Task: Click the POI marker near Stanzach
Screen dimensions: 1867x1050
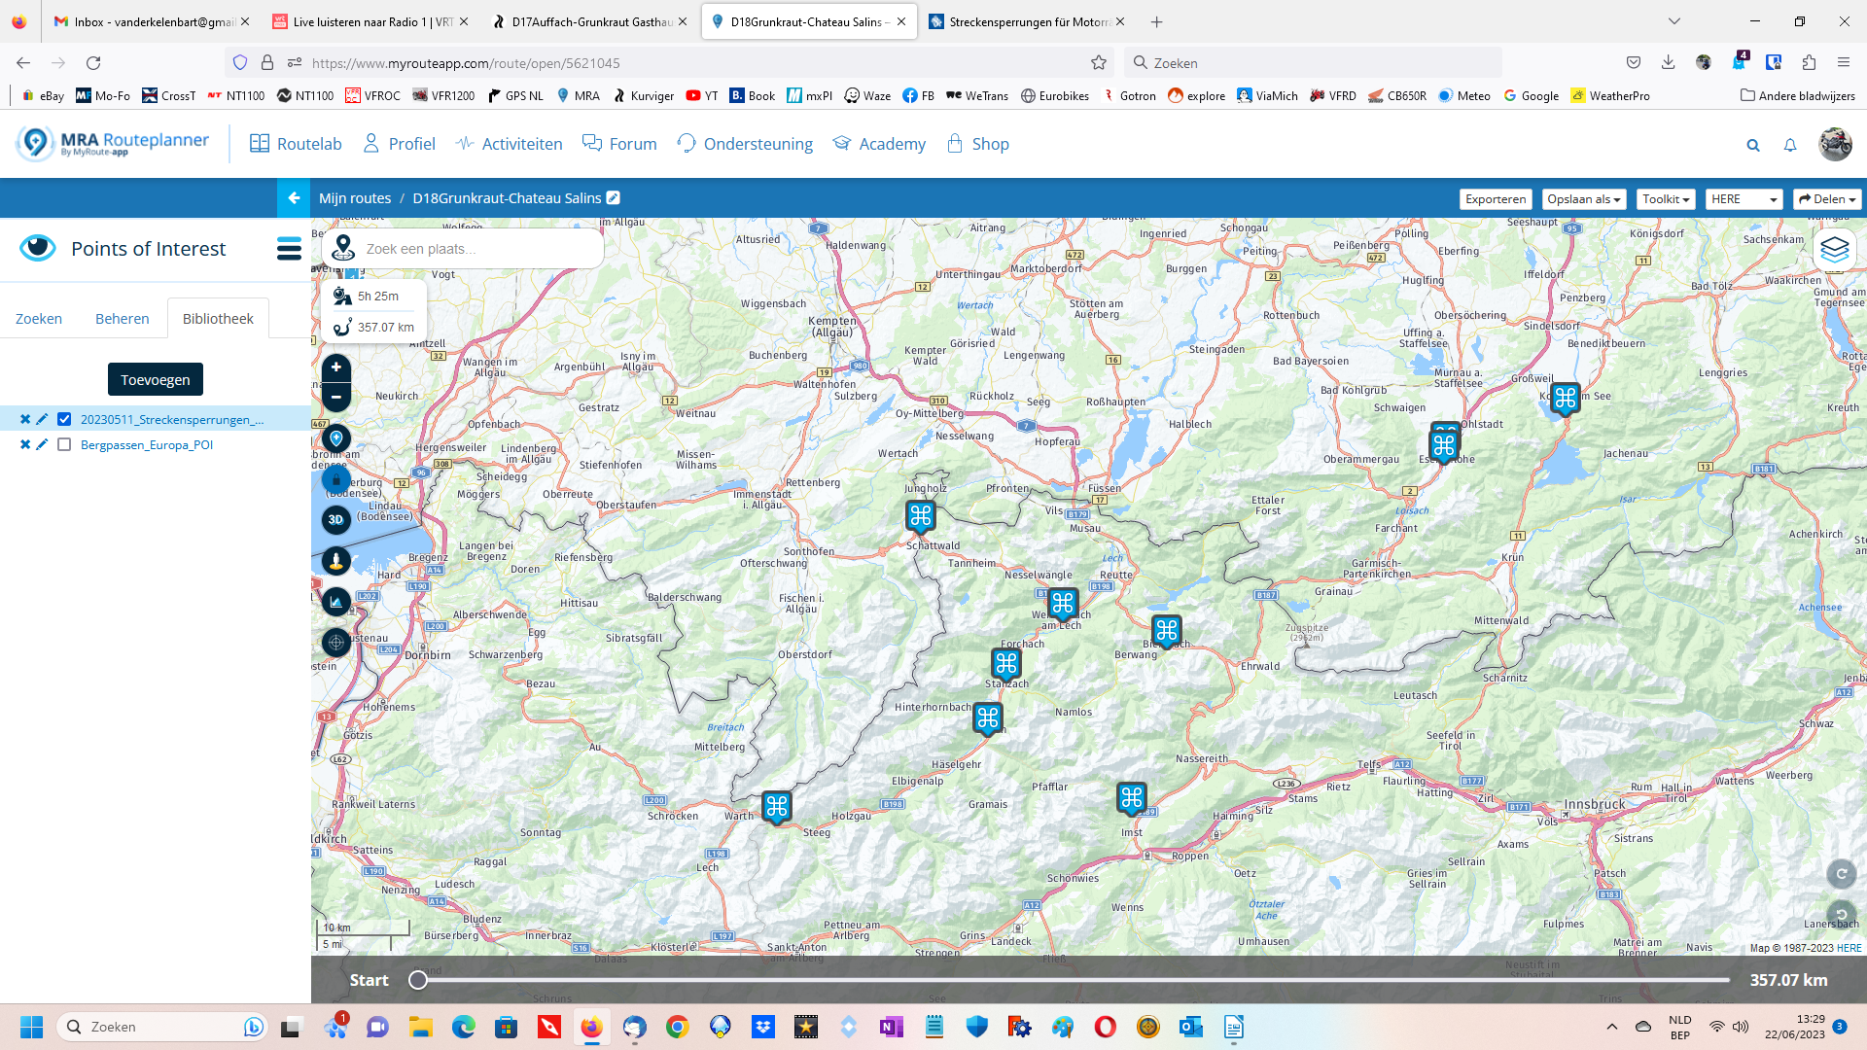Action: (x=1006, y=665)
